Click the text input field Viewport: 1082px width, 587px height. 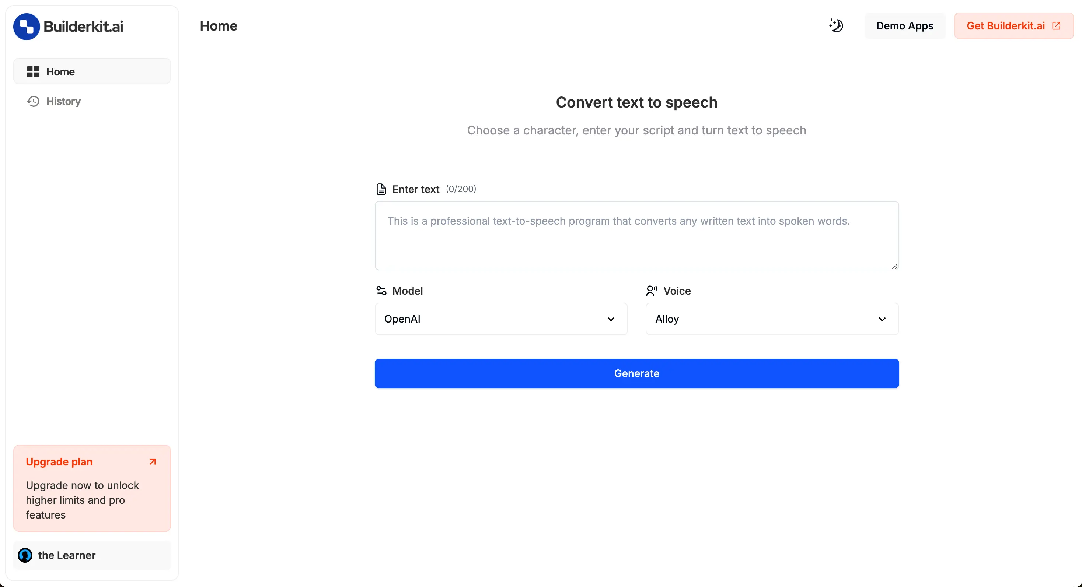[636, 236]
